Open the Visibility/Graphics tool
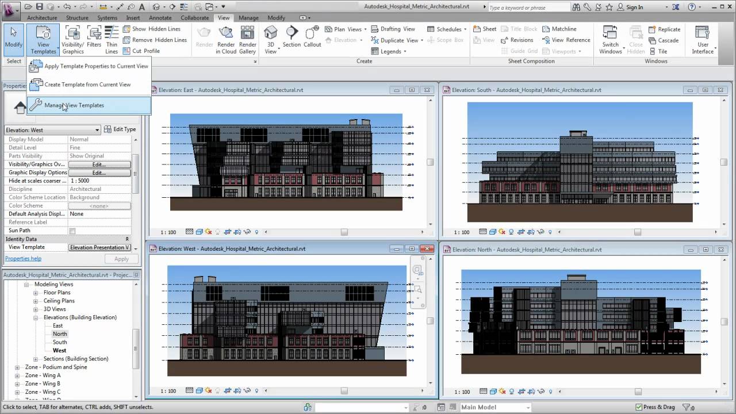 [73, 39]
